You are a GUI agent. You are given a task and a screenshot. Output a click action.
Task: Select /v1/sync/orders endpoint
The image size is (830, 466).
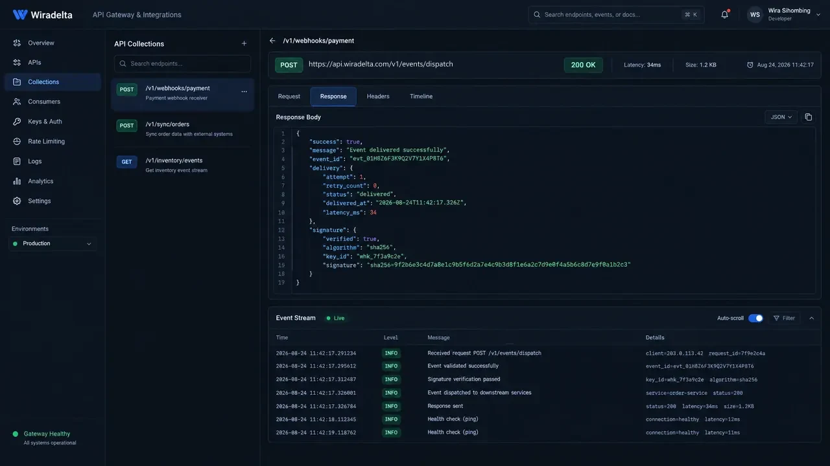182,128
